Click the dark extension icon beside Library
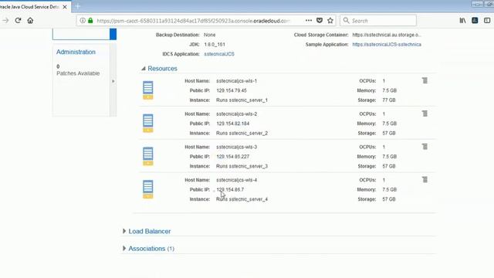This screenshot has width=494, height=278. tap(475, 21)
